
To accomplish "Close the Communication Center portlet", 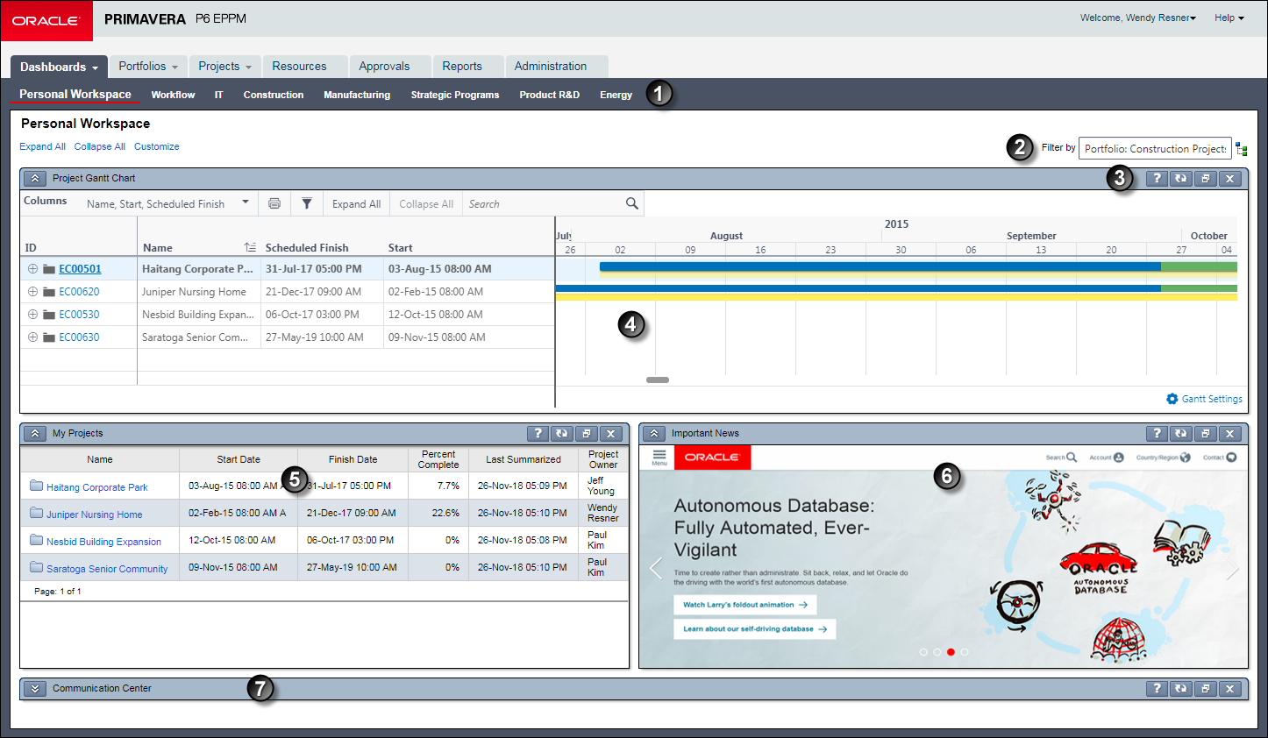I will 1230,689.
